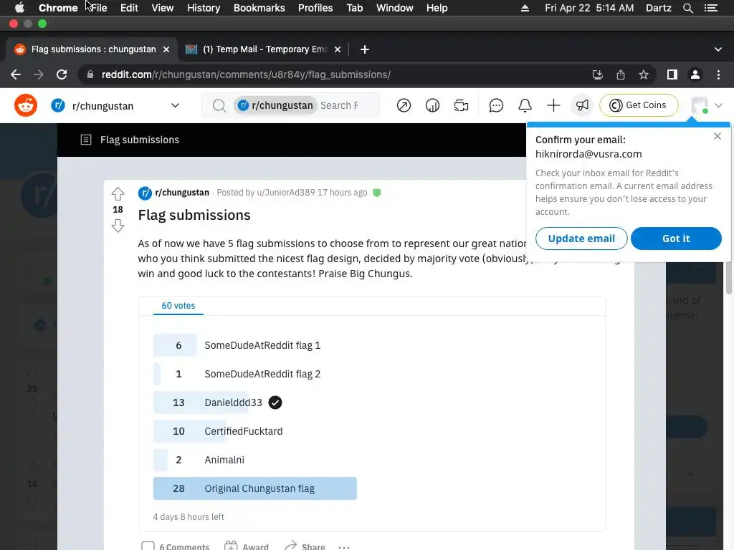
Task: Bookmark this page with star icon
Action: 644,74
